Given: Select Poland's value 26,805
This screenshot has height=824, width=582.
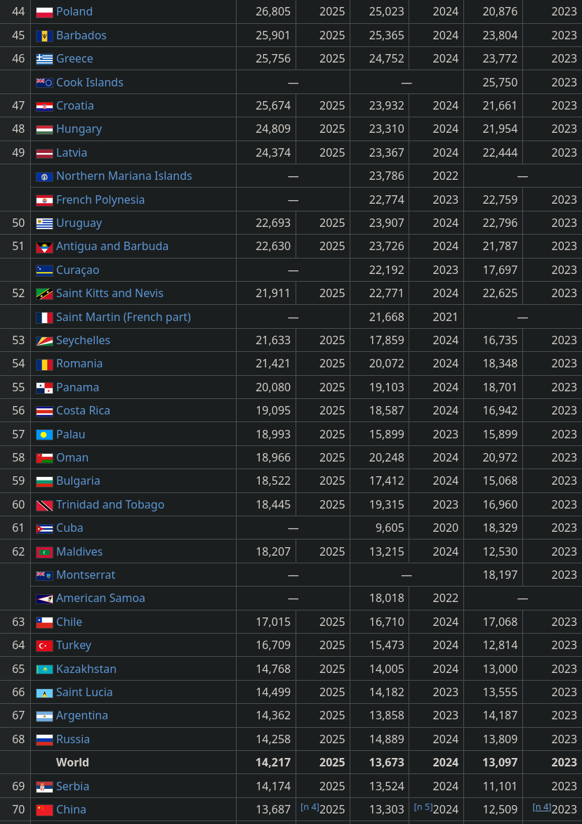Looking at the screenshot, I should tap(273, 11).
